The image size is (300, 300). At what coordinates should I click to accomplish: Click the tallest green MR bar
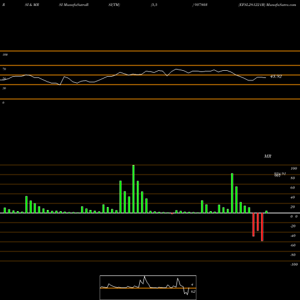pyautogui.click(x=133, y=189)
